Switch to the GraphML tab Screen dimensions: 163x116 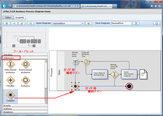pos(20,18)
